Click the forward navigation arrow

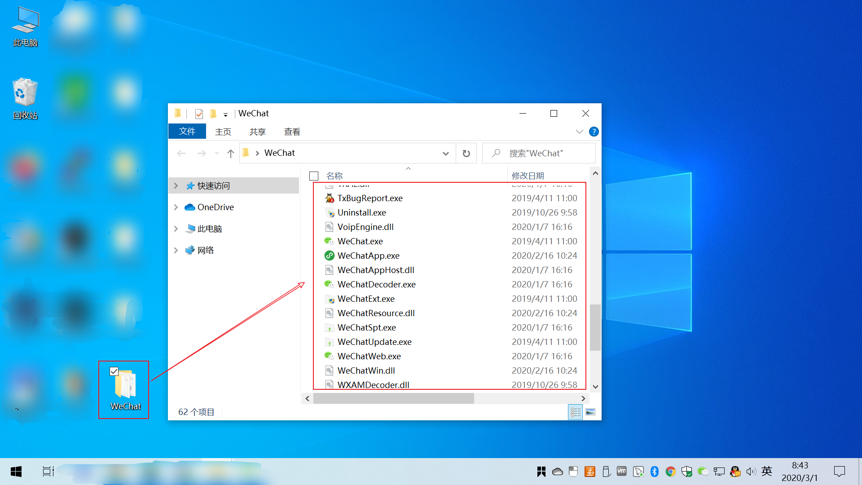point(202,153)
